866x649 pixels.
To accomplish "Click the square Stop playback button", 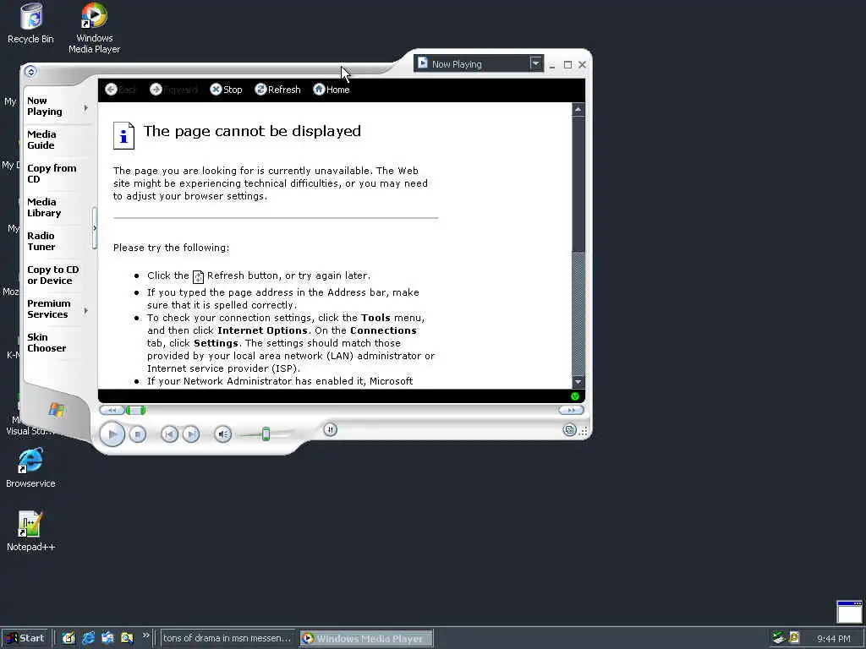I will pyautogui.click(x=138, y=435).
